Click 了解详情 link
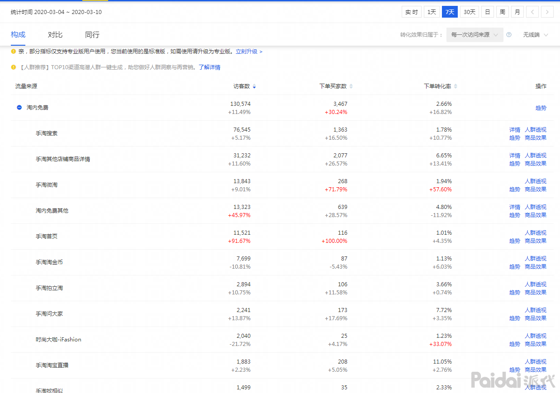560x393 pixels. [x=209, y=67]
